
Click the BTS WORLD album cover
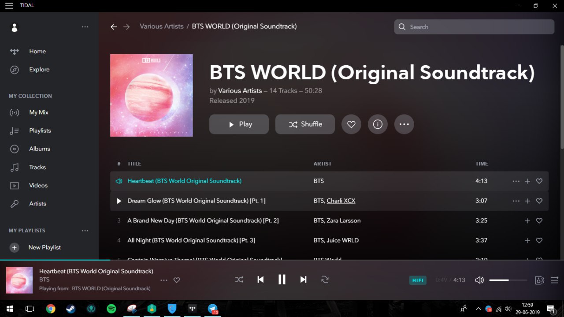tap(152, 95)
